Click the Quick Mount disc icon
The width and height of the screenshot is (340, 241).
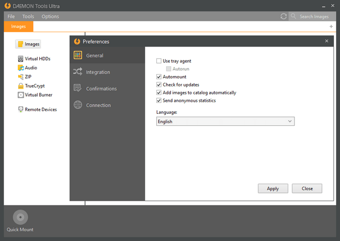(x=20, y=217)
